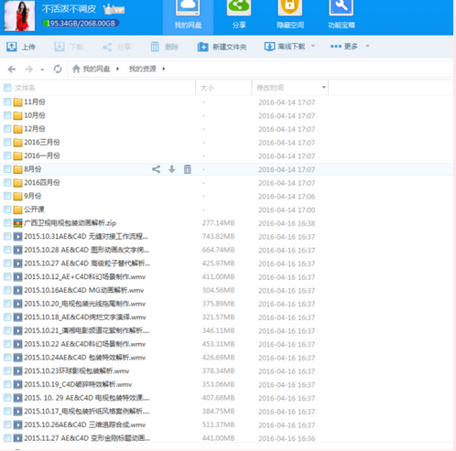This screenshot has height=451, width=456.
Task: Click video icon of 2015.10.16AE&C4D MG动画解析.wmv
Action: 18,290
